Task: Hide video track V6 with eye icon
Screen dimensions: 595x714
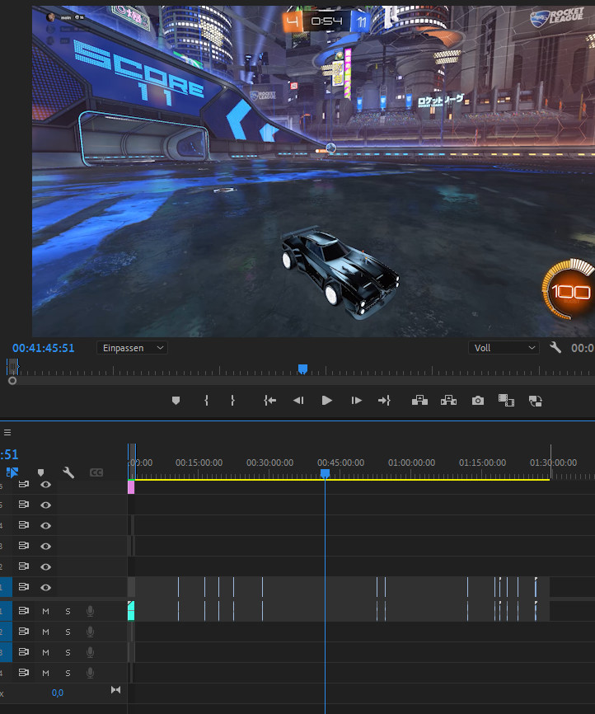Action: tap(45, 485)
